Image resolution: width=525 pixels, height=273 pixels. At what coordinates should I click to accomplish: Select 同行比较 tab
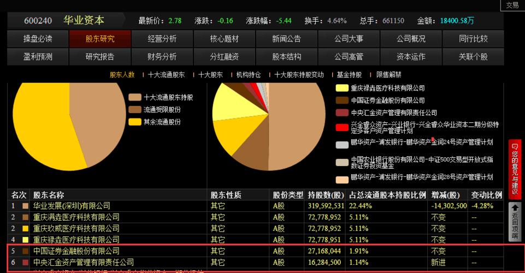click(473, 39)
